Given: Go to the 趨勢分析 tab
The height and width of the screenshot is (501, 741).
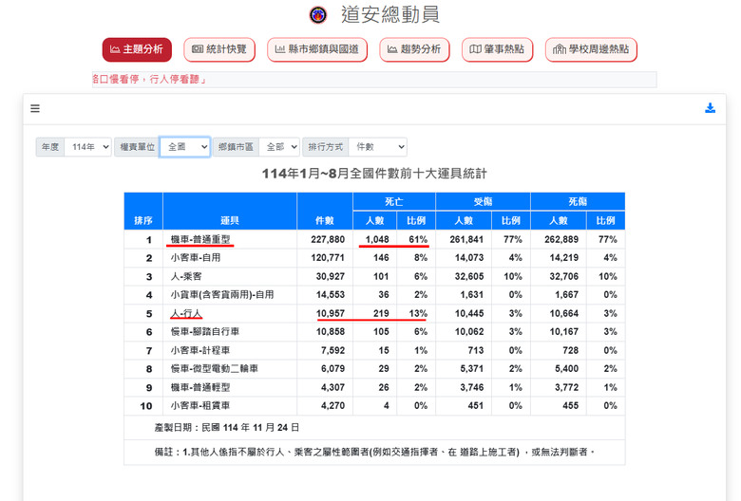Looking at the screenshot, I should (x=414, y=49).
